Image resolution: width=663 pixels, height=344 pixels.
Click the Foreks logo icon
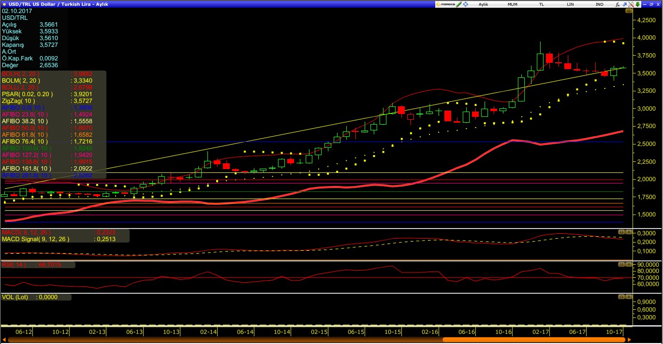point(445,4)
